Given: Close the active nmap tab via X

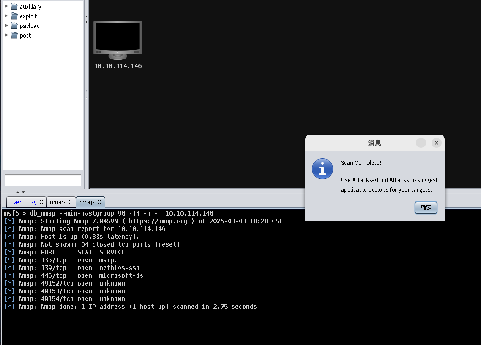Looking at the screenshot, I should click(x=99, y=202).
